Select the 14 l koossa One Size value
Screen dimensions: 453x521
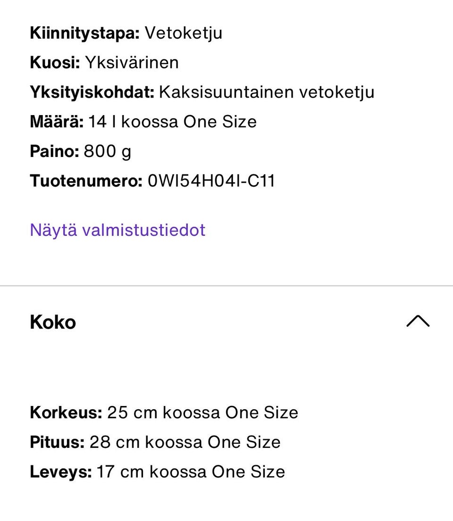(172, 122)
